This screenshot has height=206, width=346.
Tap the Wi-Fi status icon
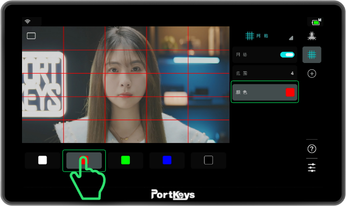tap(28, 21)
